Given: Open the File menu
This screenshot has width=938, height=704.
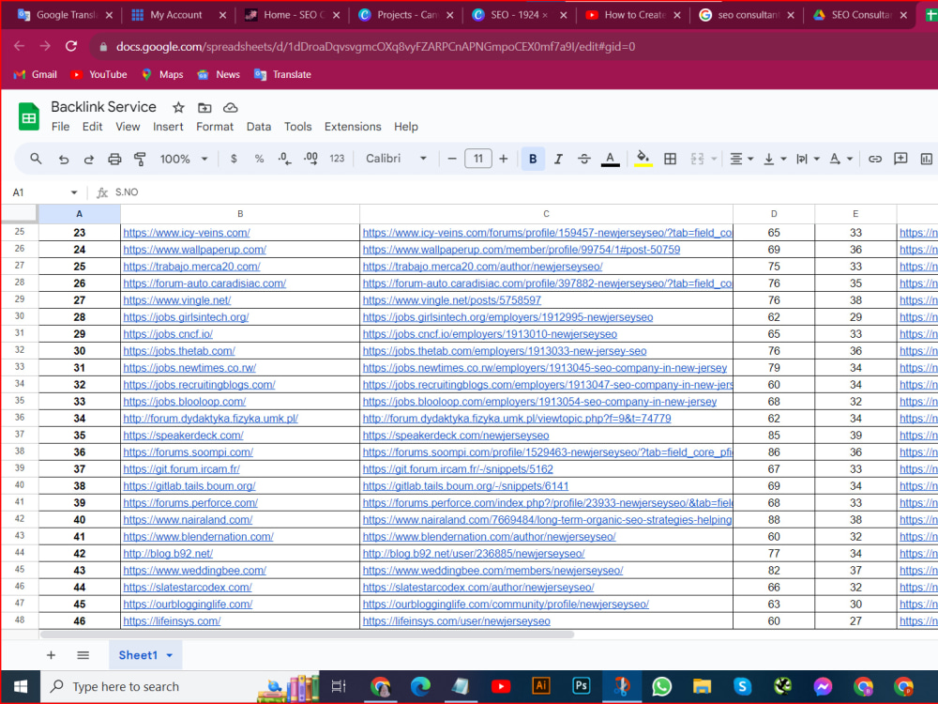Looking at the screenshot, I should pyautogui.click(x=60, y=127).
